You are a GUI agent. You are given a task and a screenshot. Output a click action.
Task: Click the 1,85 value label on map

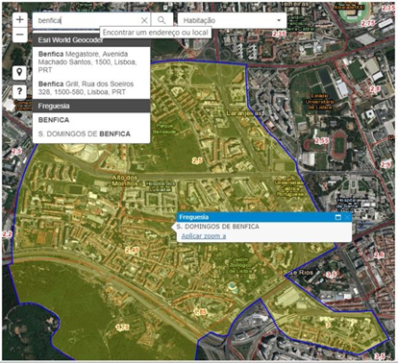(201, 312)
